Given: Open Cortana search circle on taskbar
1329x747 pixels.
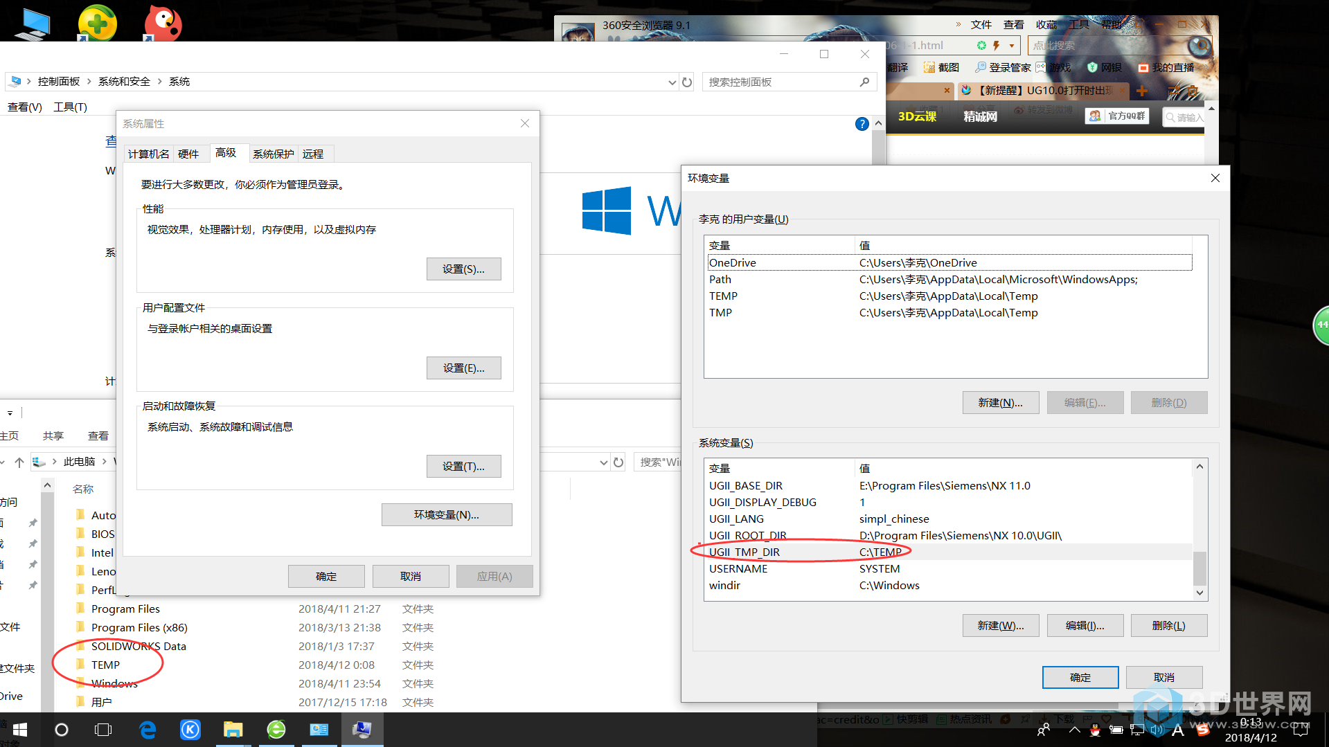Looking at the screenshot, I should point(62,730).
